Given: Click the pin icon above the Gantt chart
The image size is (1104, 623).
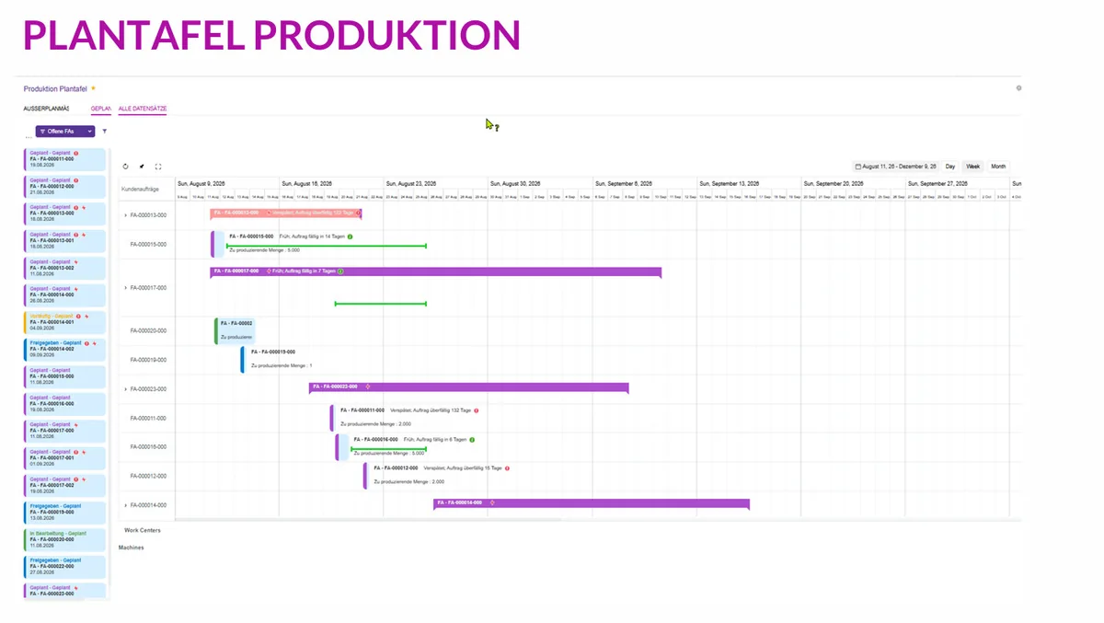Looking at the screenshot, I should (x=142, y=167).
